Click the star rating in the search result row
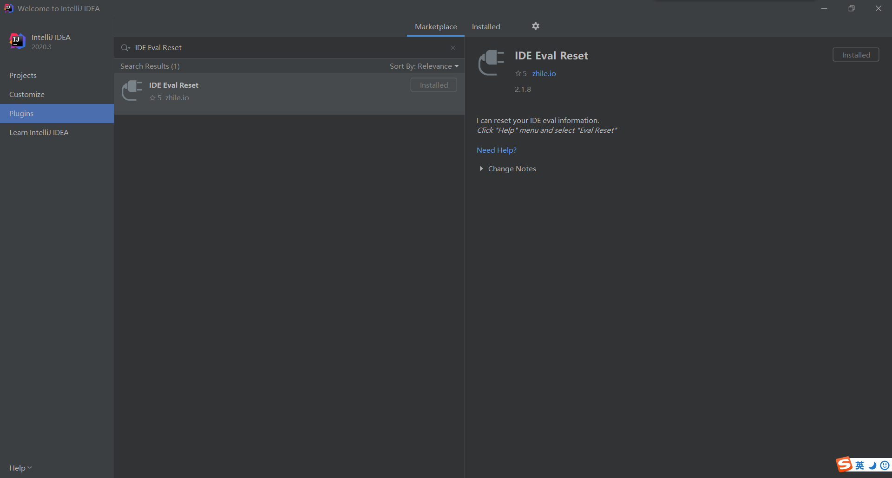 point(156,97)
